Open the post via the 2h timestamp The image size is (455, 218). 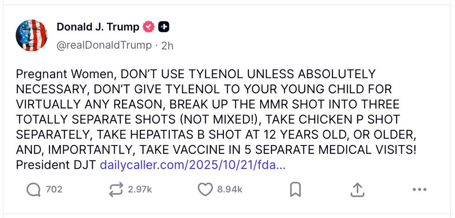click(x=167, y=45)
